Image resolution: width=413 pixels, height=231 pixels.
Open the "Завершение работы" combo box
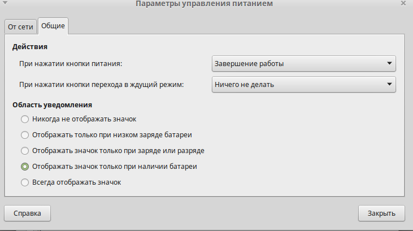click(303, 63)
